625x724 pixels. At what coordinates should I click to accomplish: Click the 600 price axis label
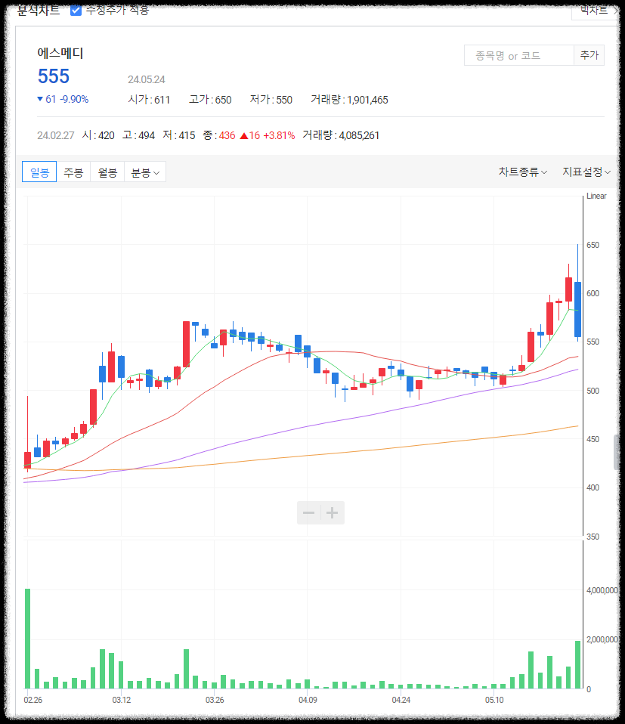(x=593, y=294)
